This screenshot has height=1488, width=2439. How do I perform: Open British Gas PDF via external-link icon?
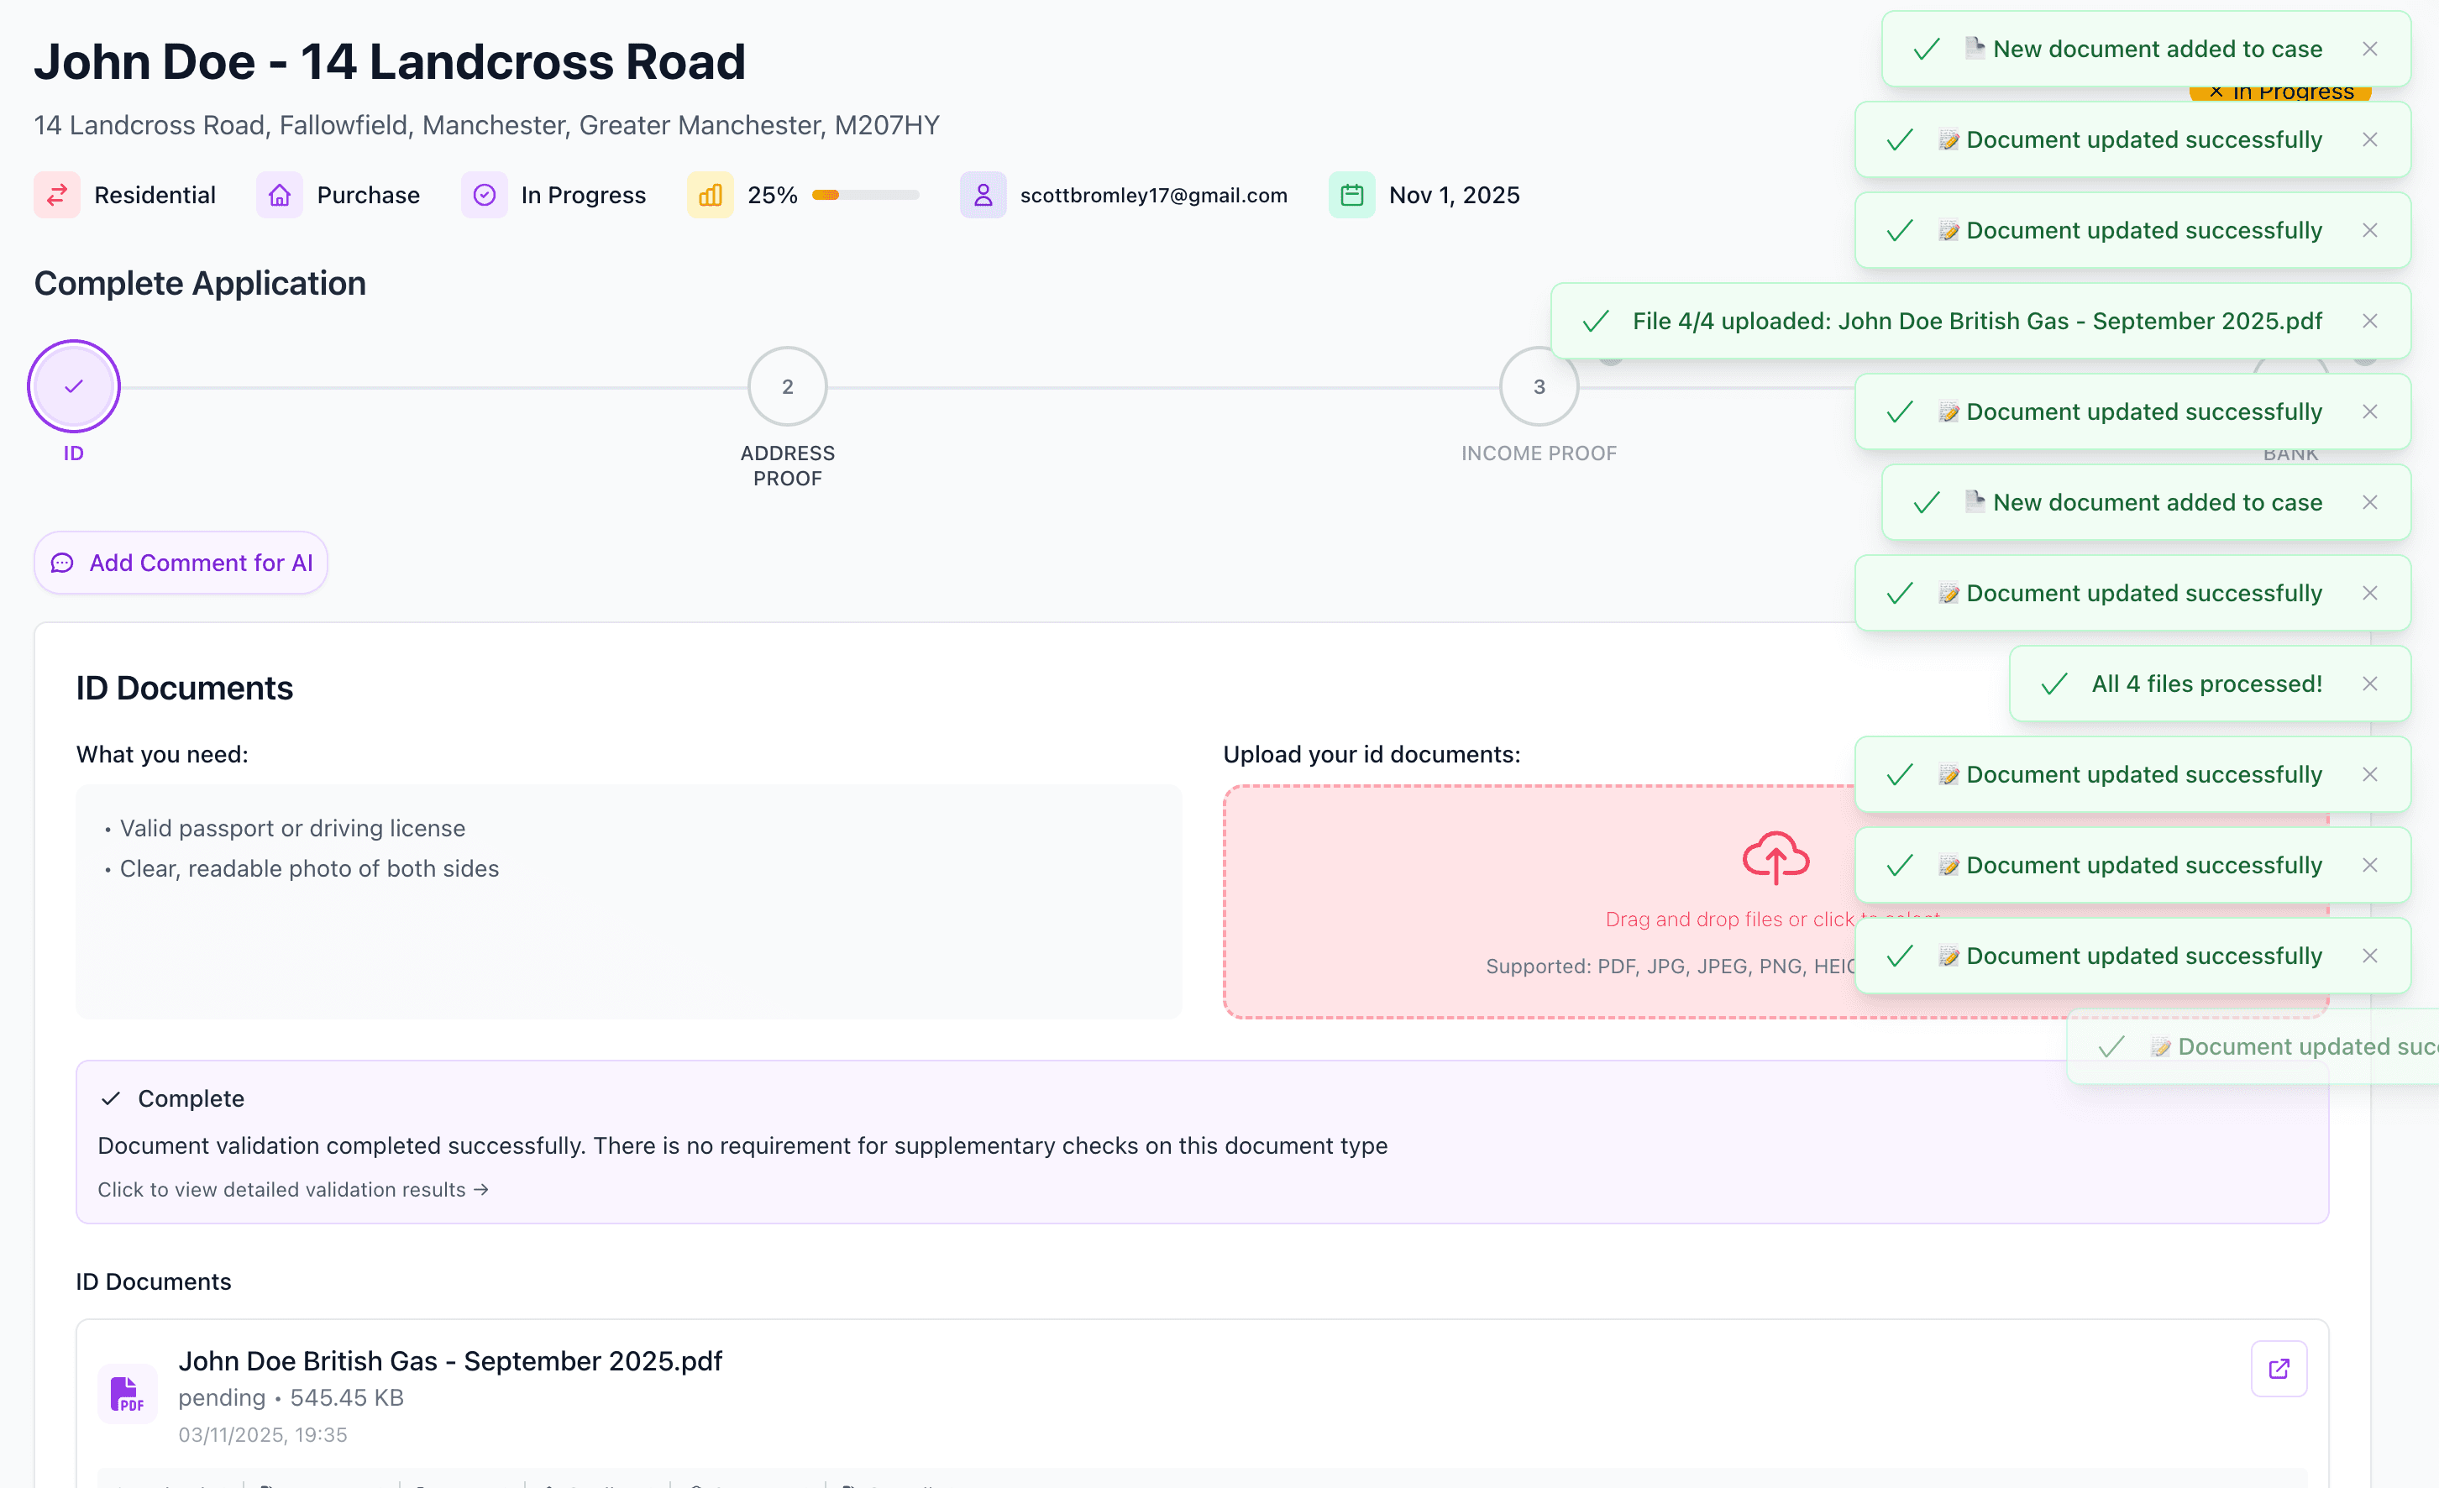[2279, 1368]
